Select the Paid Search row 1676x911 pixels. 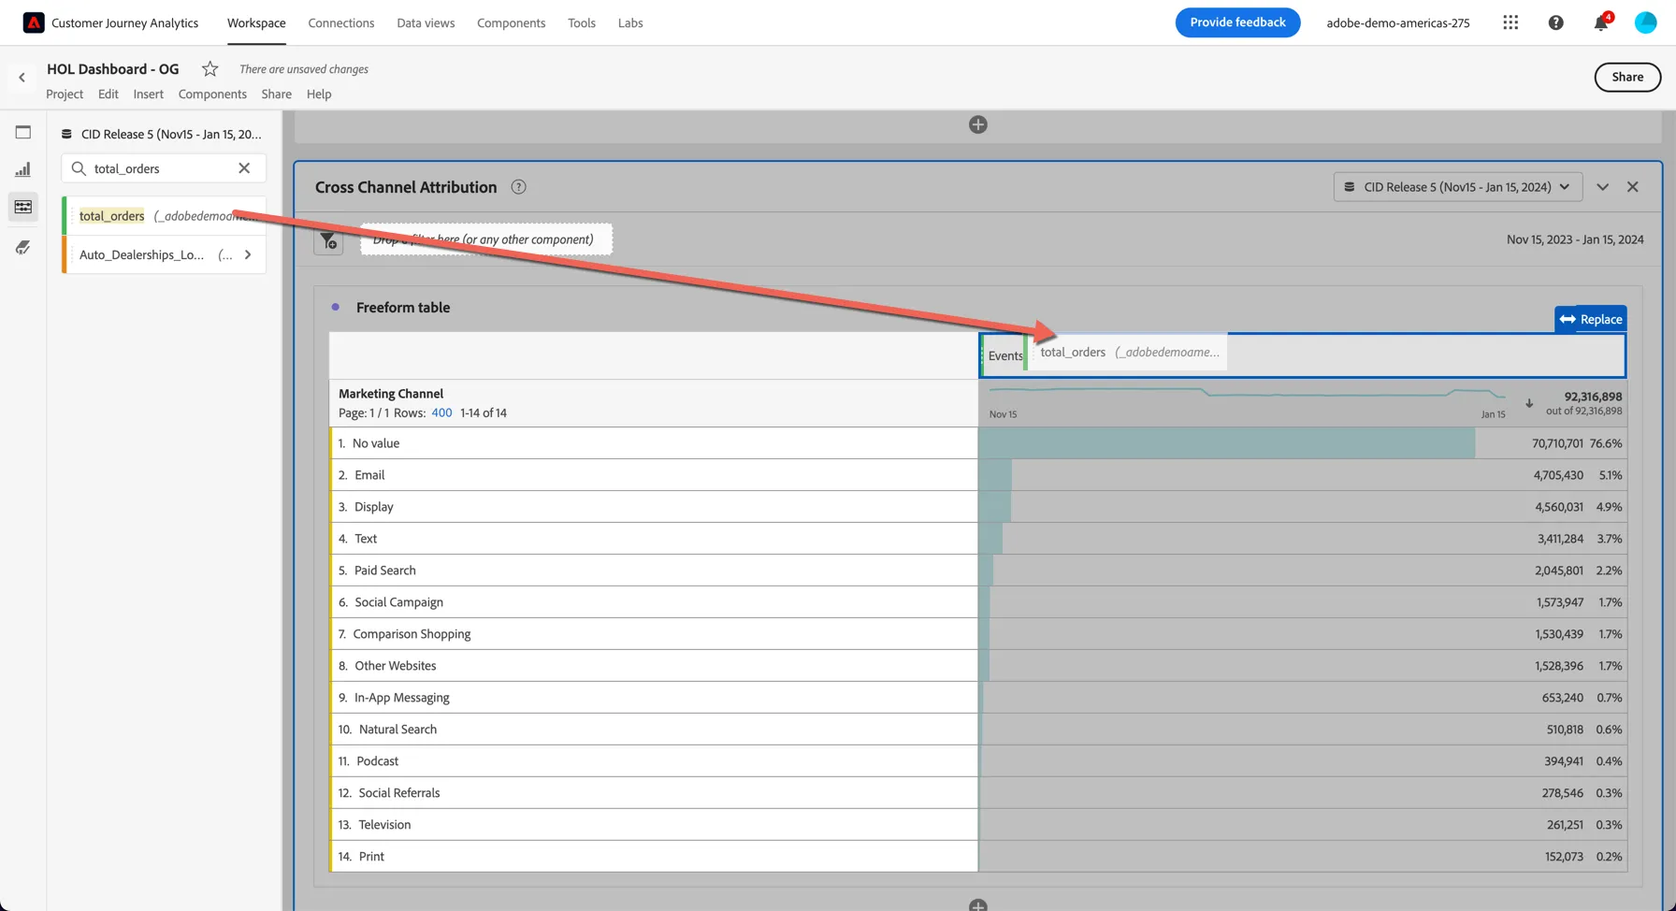click(655, 571)
